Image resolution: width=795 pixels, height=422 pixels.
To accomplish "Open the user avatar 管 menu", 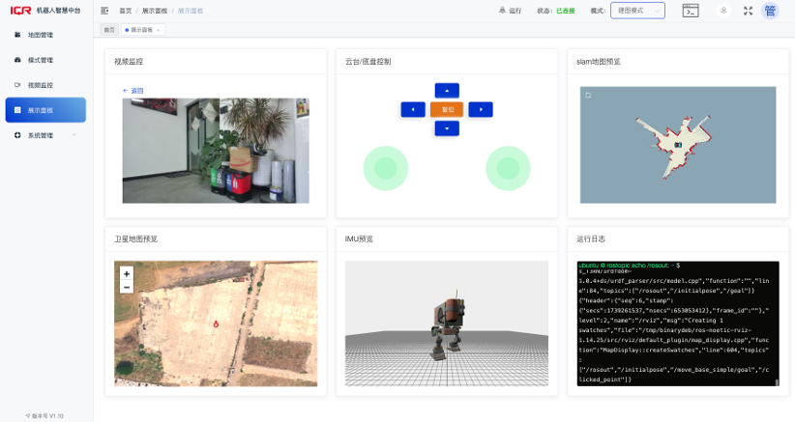I will click(770, 11).
